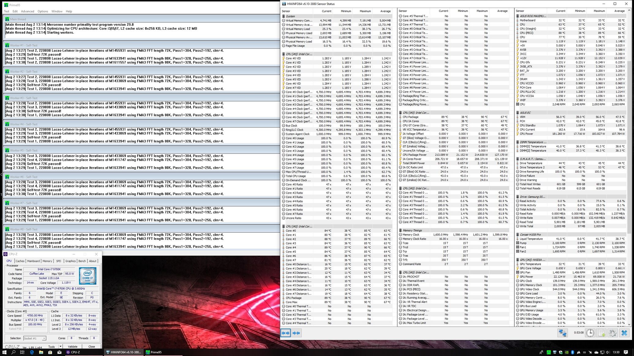Click the network remote monitoring icon
Viewport: 634px width, 356px height.
[x=562, y=333]
